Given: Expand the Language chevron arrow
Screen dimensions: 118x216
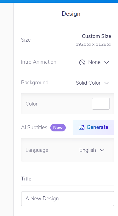Looking at the screenshot, I should tap(102, 150).
